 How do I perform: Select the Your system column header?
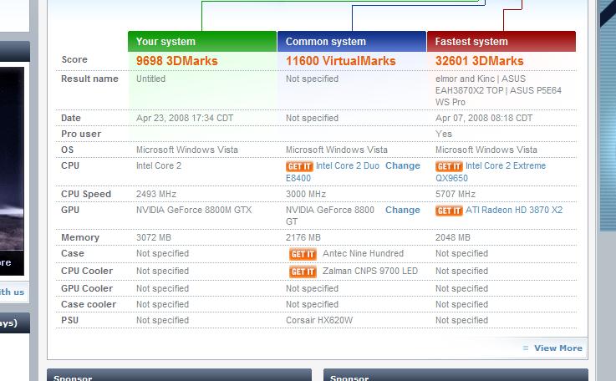coord(202,41)
